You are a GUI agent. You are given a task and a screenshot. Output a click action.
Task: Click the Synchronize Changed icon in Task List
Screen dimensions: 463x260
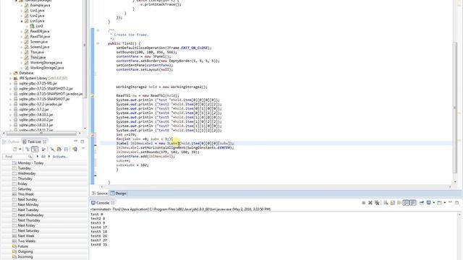pyautogui.click(x=59, y=149)
